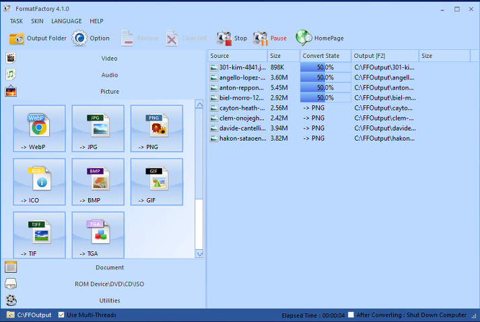This screenshot has height=322, width=480.
Task: Click the Video category film icon
Action: point(11,58)
